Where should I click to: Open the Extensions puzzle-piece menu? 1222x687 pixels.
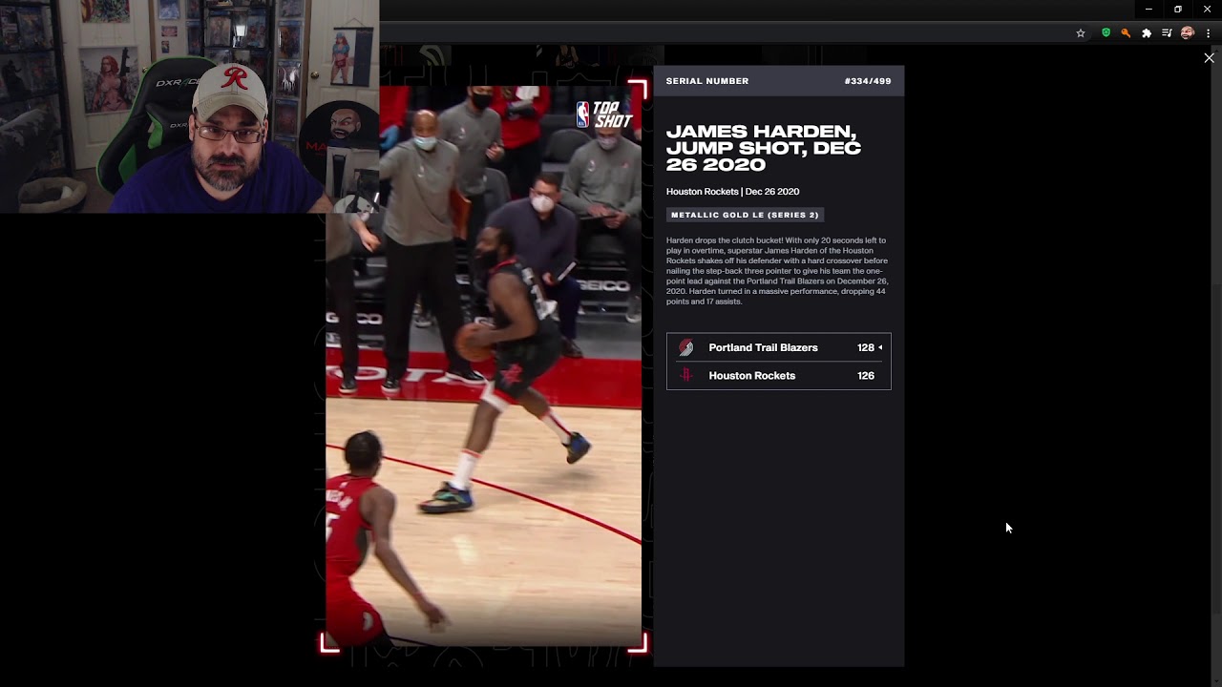click(x=1147, y=33)
